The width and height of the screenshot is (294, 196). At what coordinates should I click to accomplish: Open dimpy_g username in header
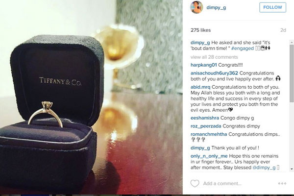[x=216, y=7]
